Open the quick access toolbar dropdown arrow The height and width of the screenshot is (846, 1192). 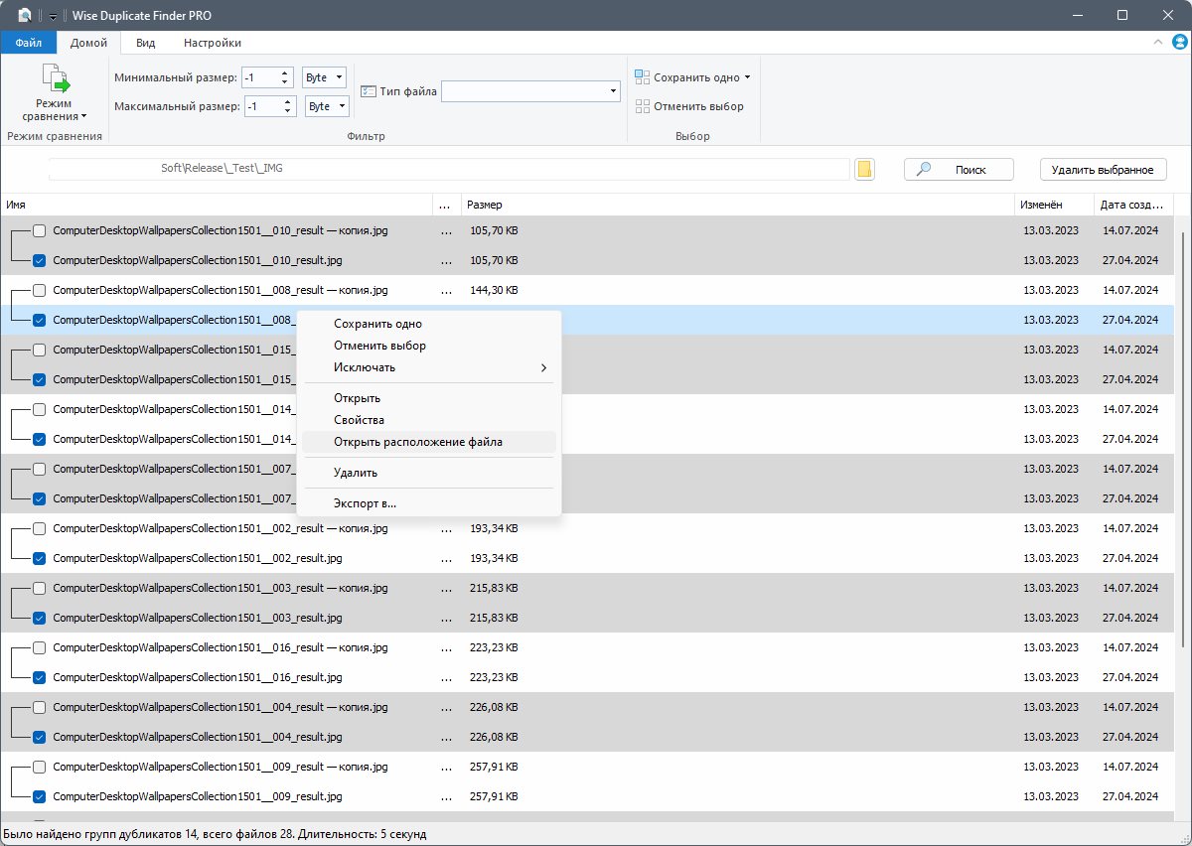tap(54, 16)
